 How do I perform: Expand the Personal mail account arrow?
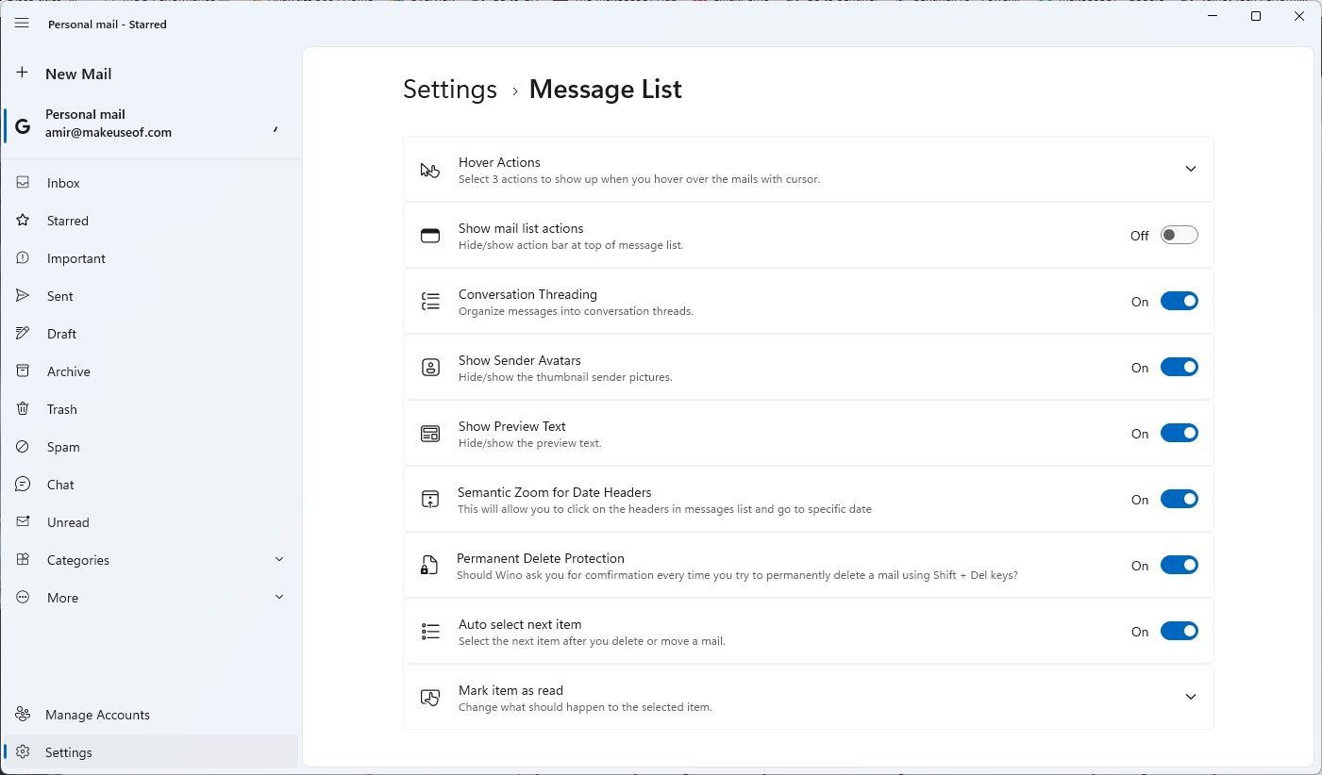(x=276, y=127)
